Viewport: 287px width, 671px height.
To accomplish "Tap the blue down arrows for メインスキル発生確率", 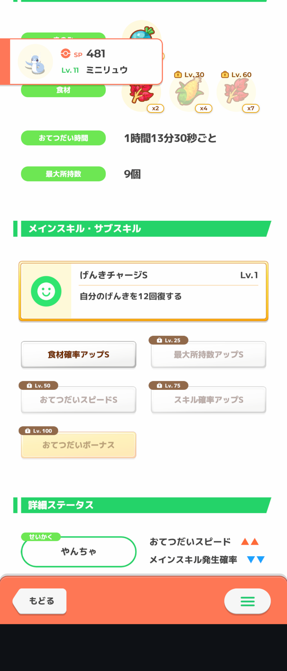I will pyautogui.click(x=256, y=559).
